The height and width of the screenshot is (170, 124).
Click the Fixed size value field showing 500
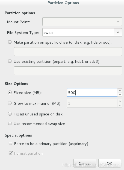pyautogui.click(x=92, y=92)
